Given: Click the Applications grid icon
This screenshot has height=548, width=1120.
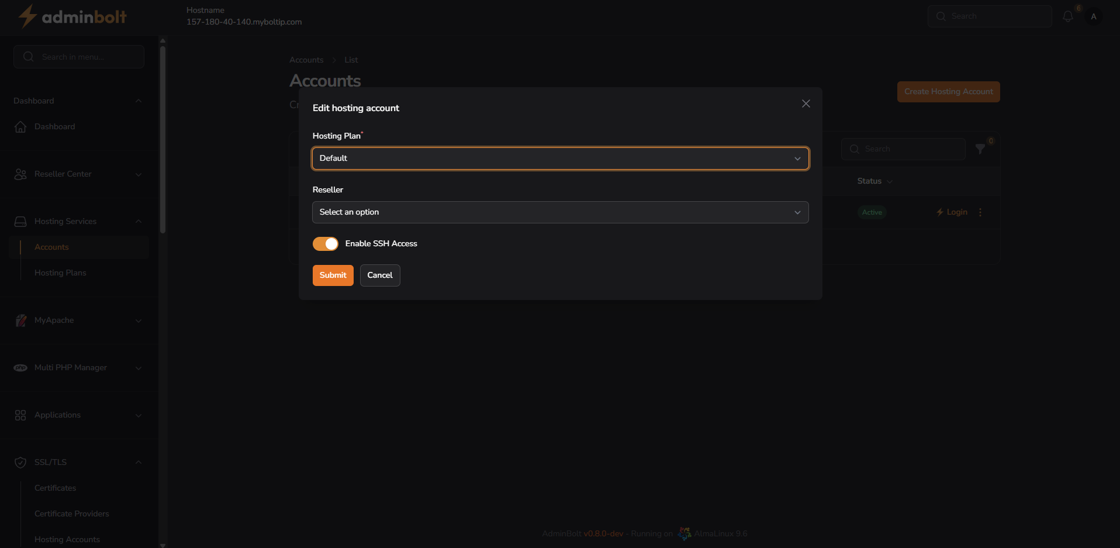Looking at the screenshot, I should click(20, 415).
